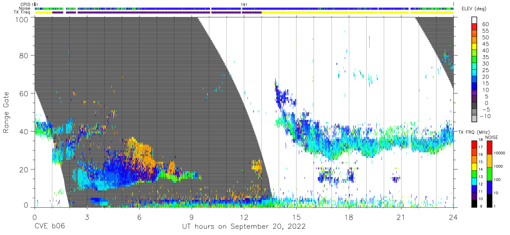Click ELEV color bar label '55'
The image size is (510, 235).
pos(485,31)
